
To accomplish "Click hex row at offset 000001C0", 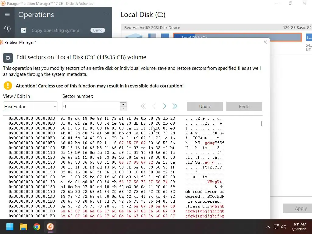I will coord(116,206).
